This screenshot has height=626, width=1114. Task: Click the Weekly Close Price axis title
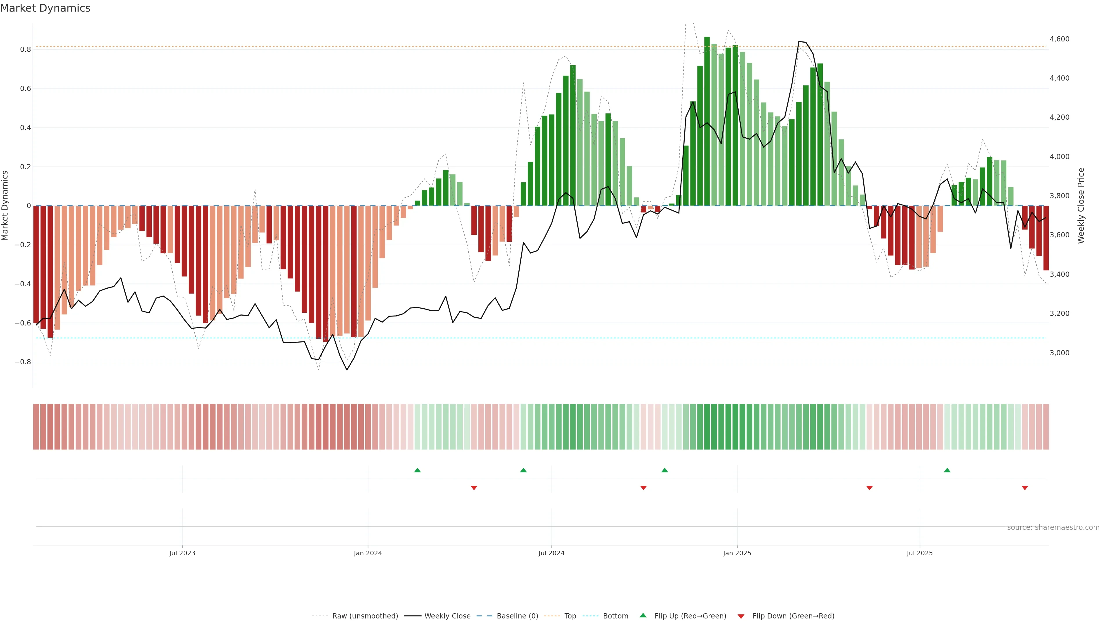[1081, 206]
